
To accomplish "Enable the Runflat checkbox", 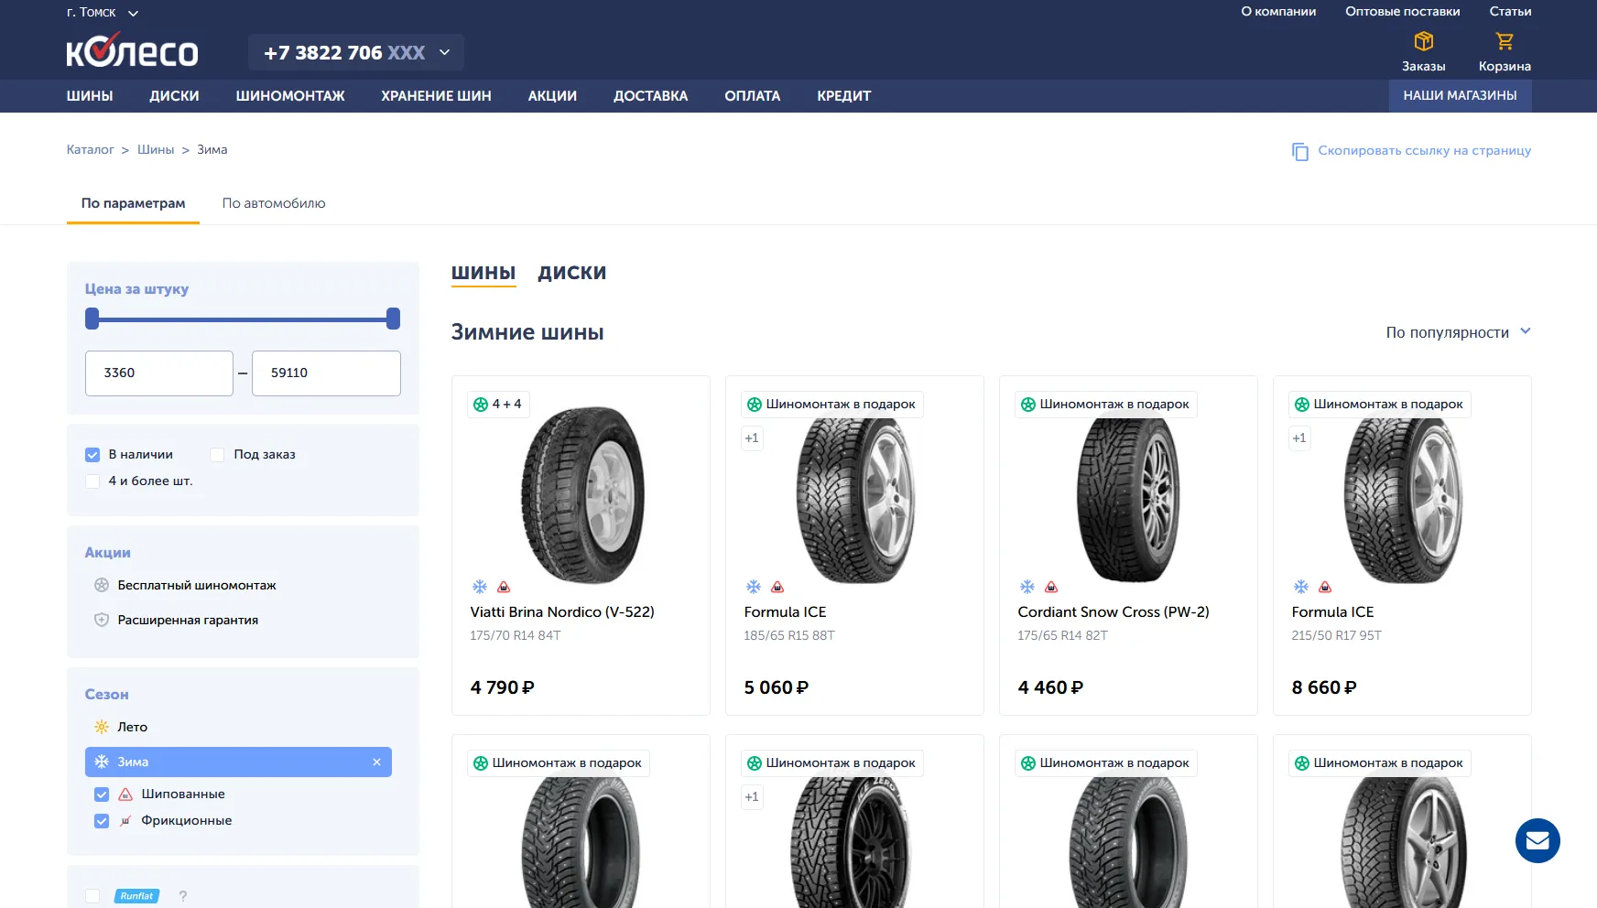I will tap(92, 896).
